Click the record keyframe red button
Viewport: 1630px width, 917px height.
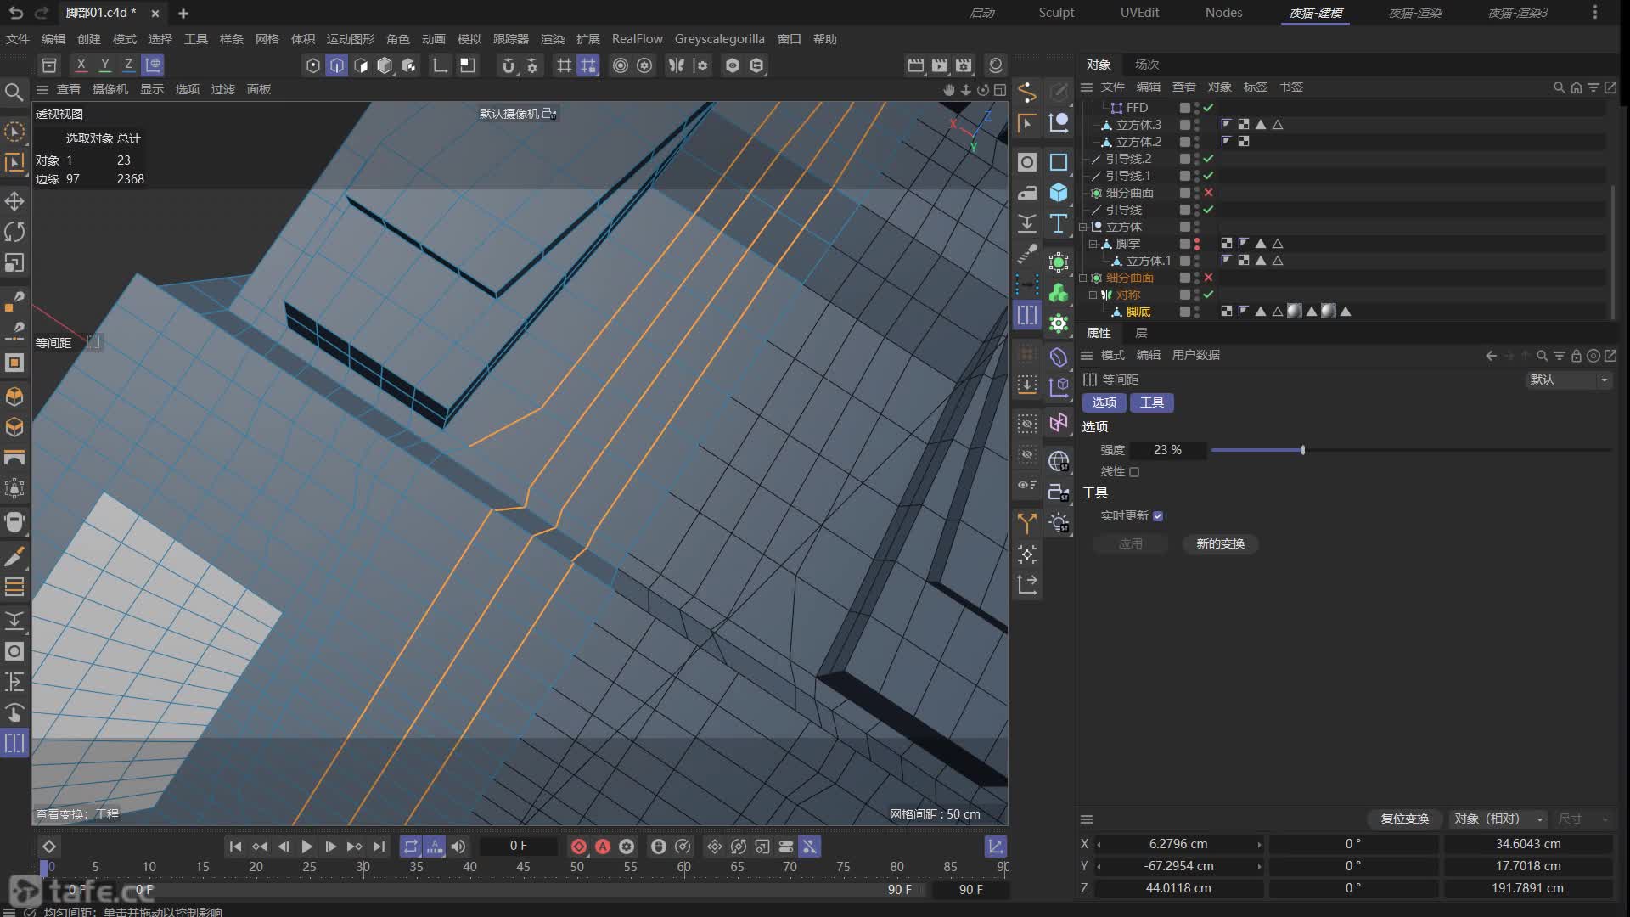[579, 847]
